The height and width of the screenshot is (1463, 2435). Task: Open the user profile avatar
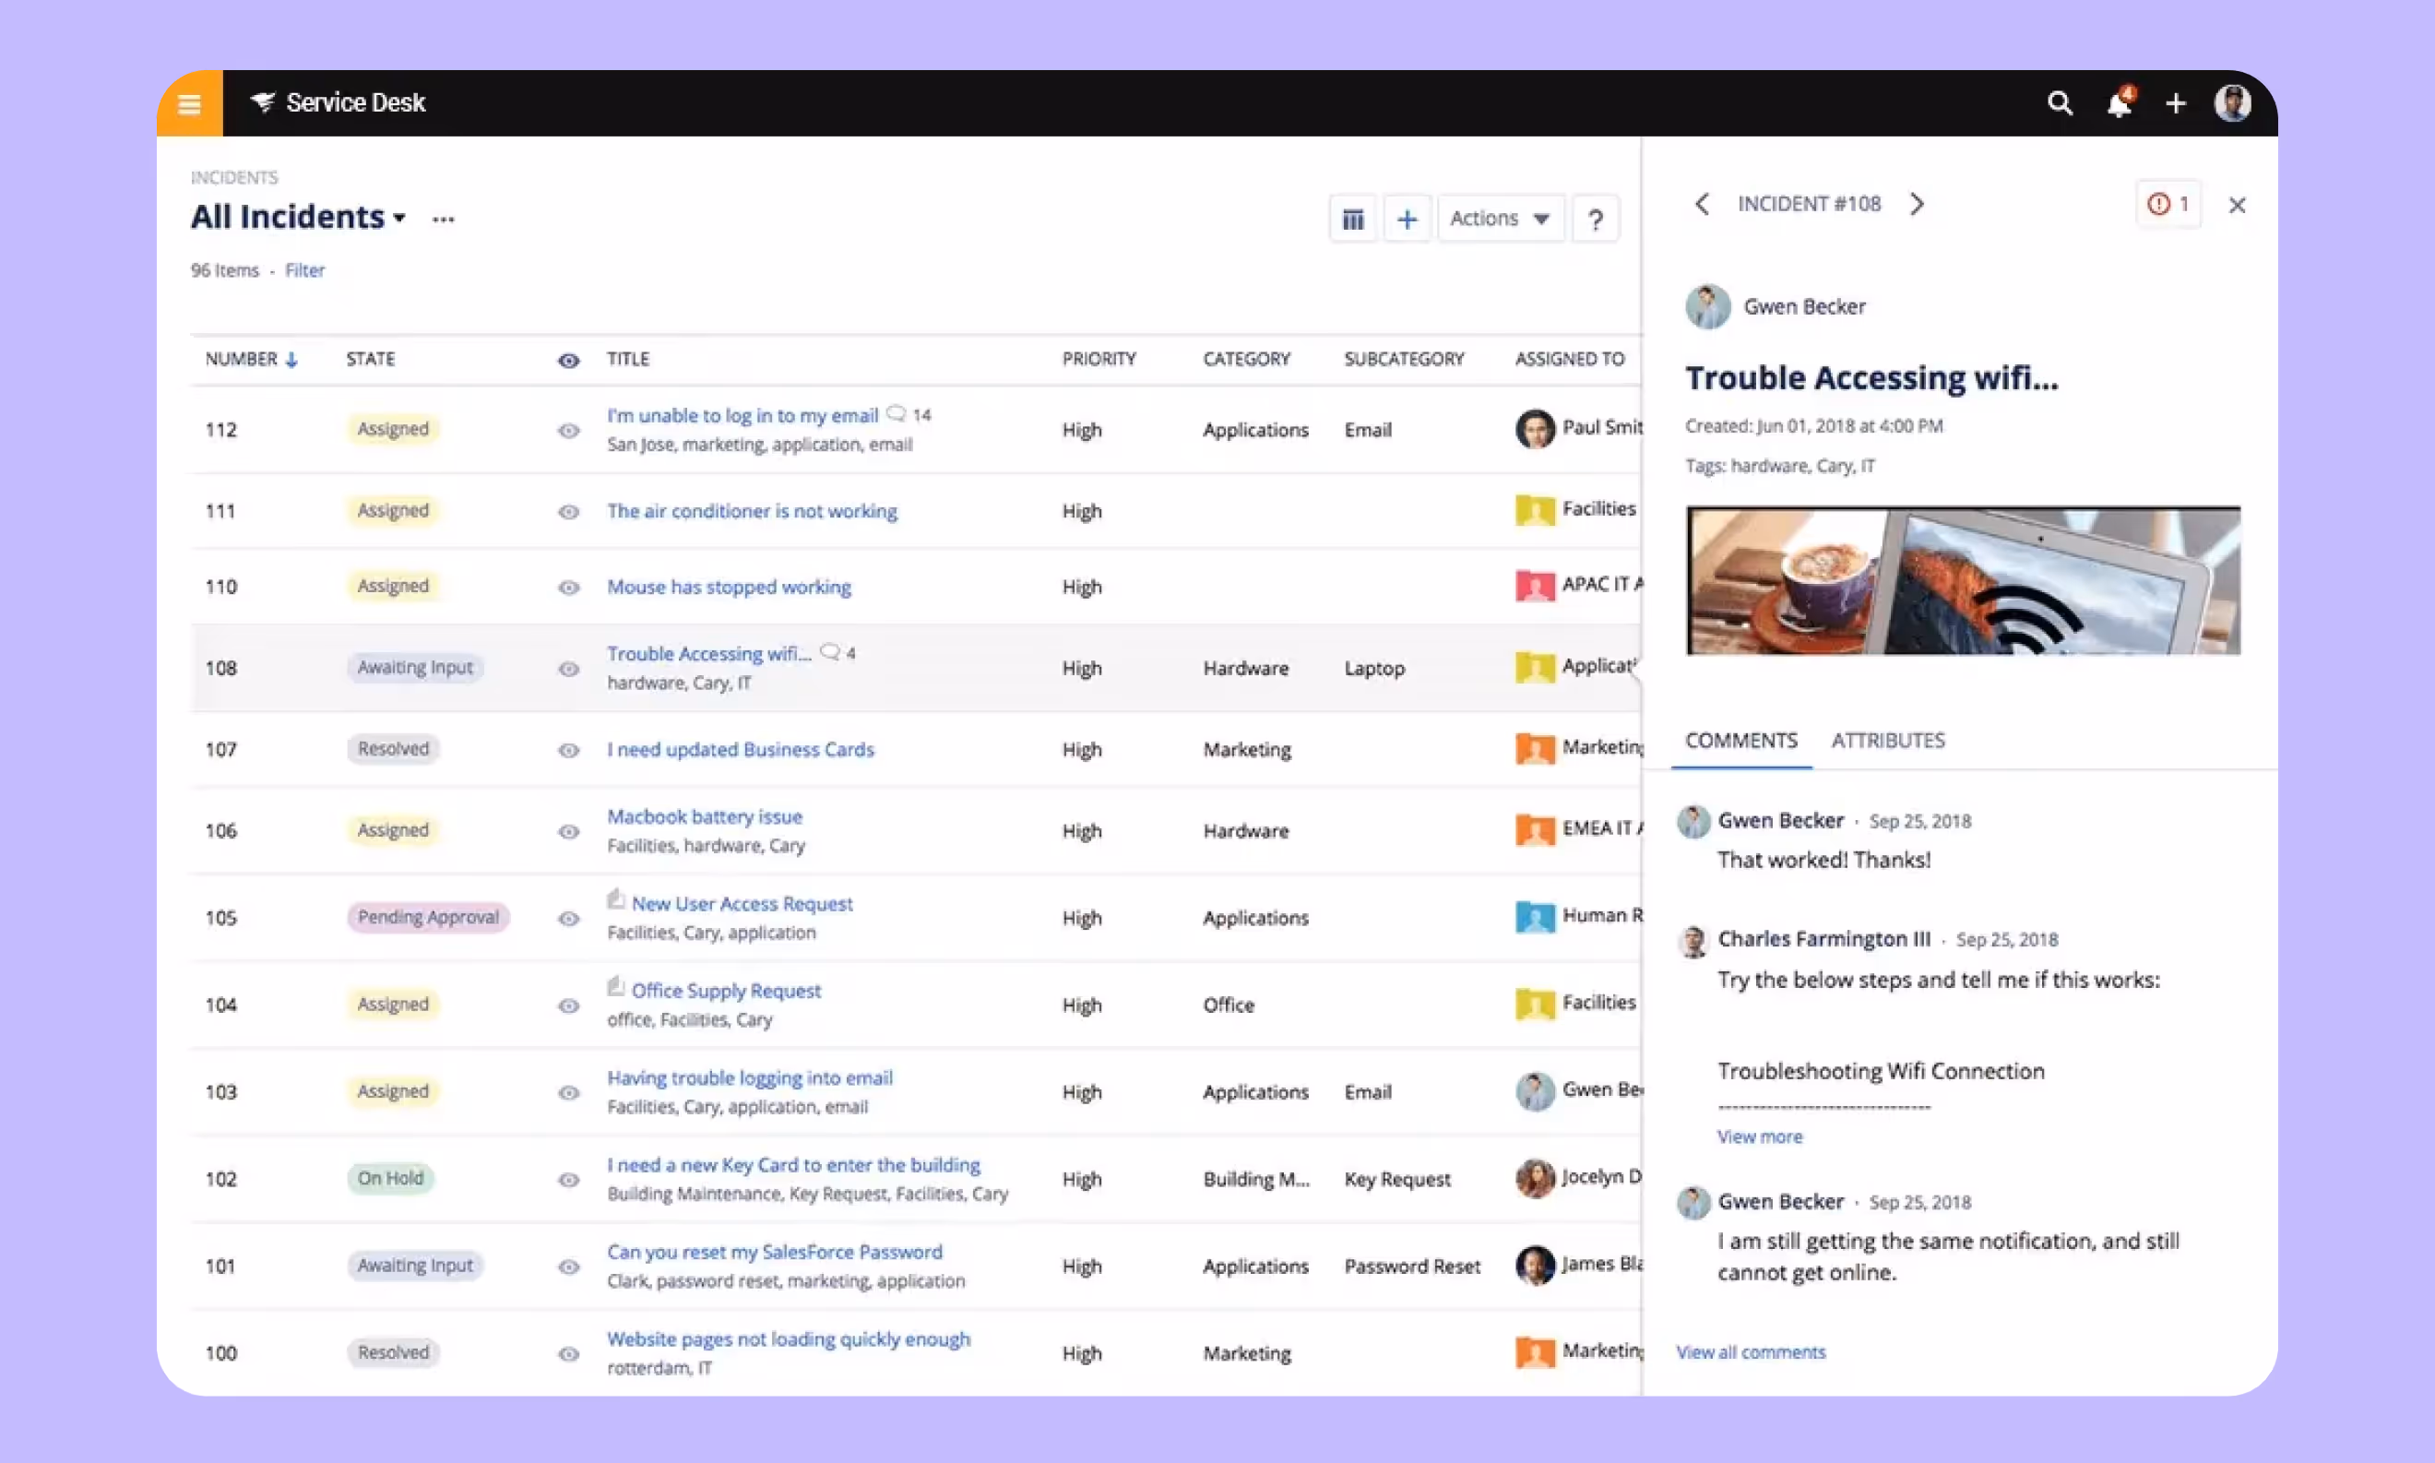2232,102
